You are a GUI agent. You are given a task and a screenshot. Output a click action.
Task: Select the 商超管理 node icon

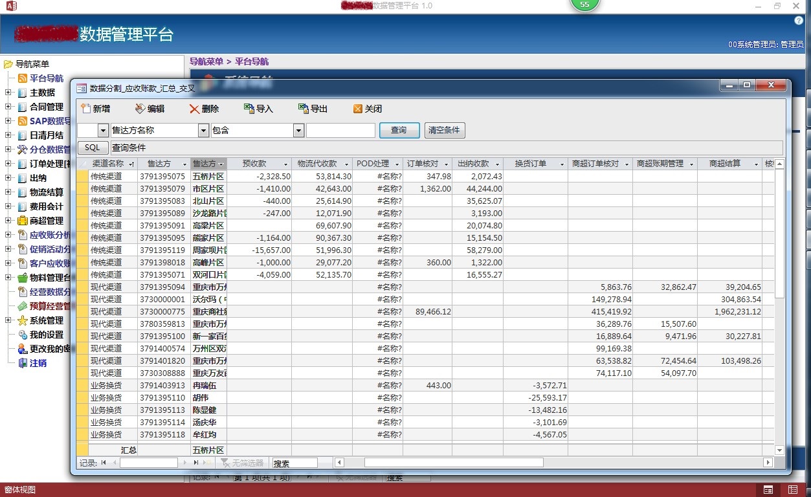click(23, 221)
